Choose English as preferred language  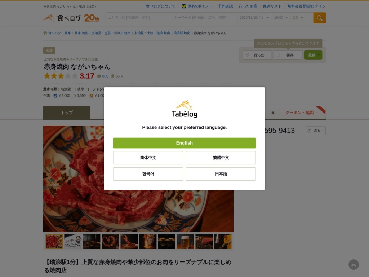(184, 143)
